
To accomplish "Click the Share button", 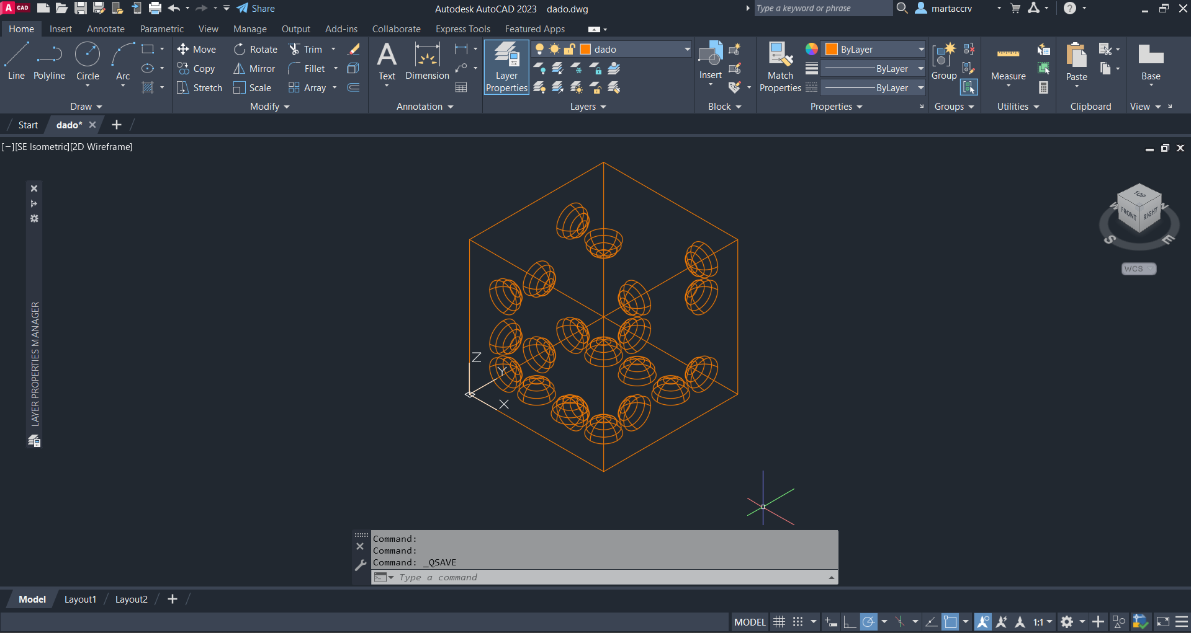I will point(256,9).
